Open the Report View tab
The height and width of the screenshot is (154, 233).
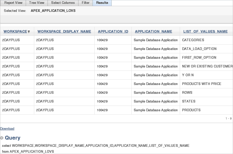13,3
